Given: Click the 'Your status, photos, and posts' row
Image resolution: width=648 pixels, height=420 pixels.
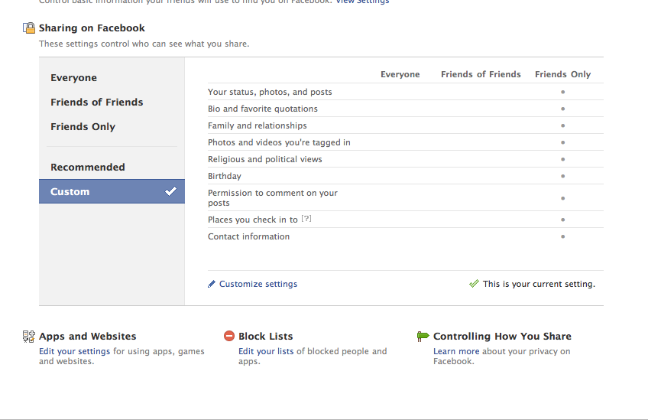Looking at the screenshot, I should click(406, 92).
